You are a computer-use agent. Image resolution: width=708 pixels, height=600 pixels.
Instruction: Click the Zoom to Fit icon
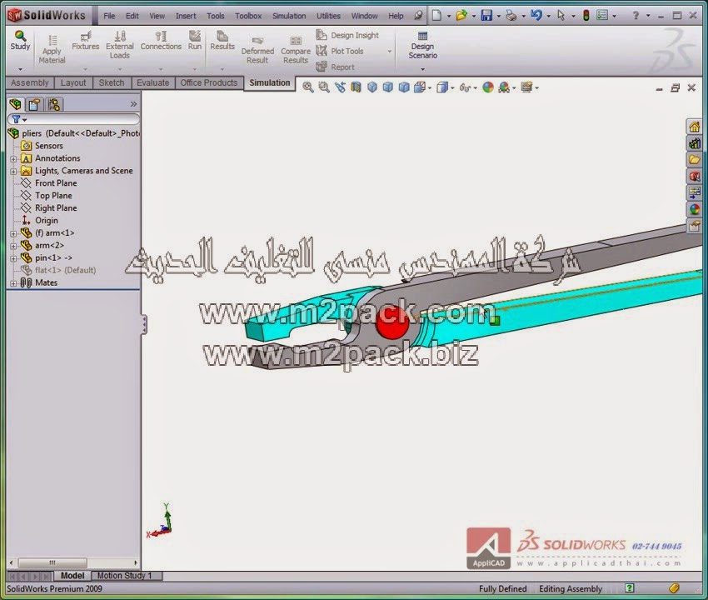(308, 87)
